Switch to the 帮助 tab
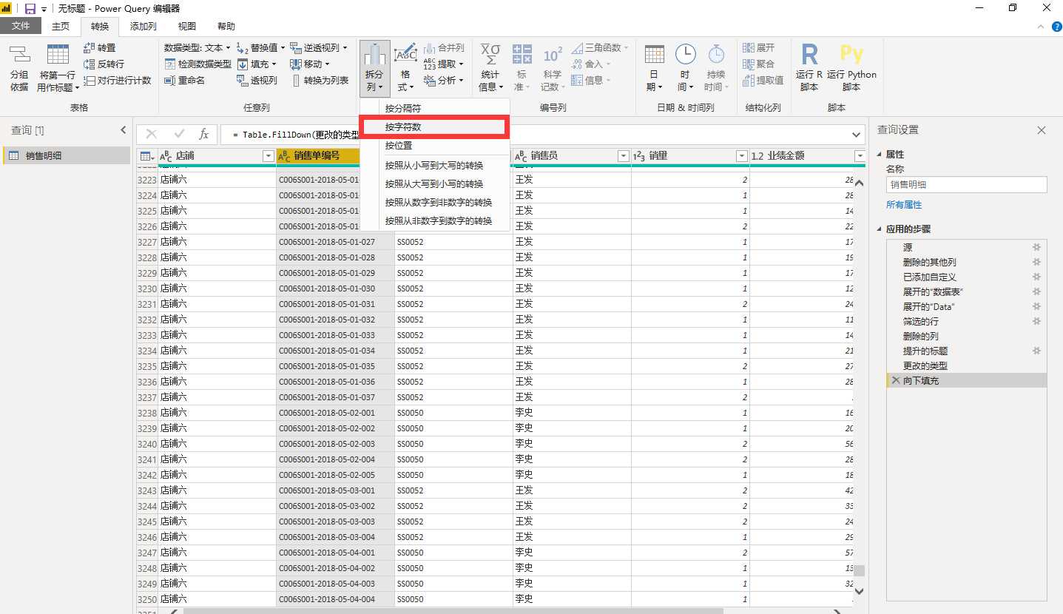The height and width of the screenshot is (614, 1063). point(226,27)
